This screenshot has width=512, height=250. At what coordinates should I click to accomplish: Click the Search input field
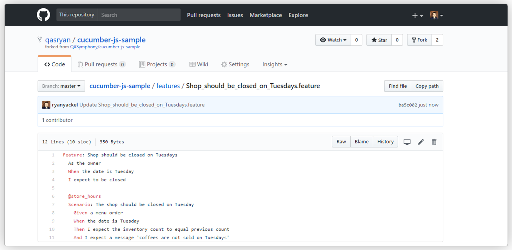pyautogui.click(x=139, y=15)
